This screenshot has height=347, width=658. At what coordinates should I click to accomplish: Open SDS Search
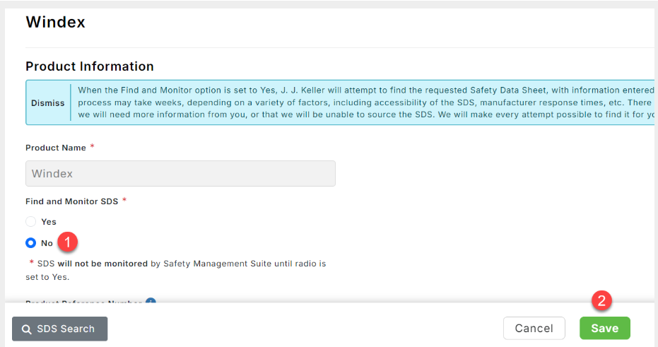click(x=59, y=329)
